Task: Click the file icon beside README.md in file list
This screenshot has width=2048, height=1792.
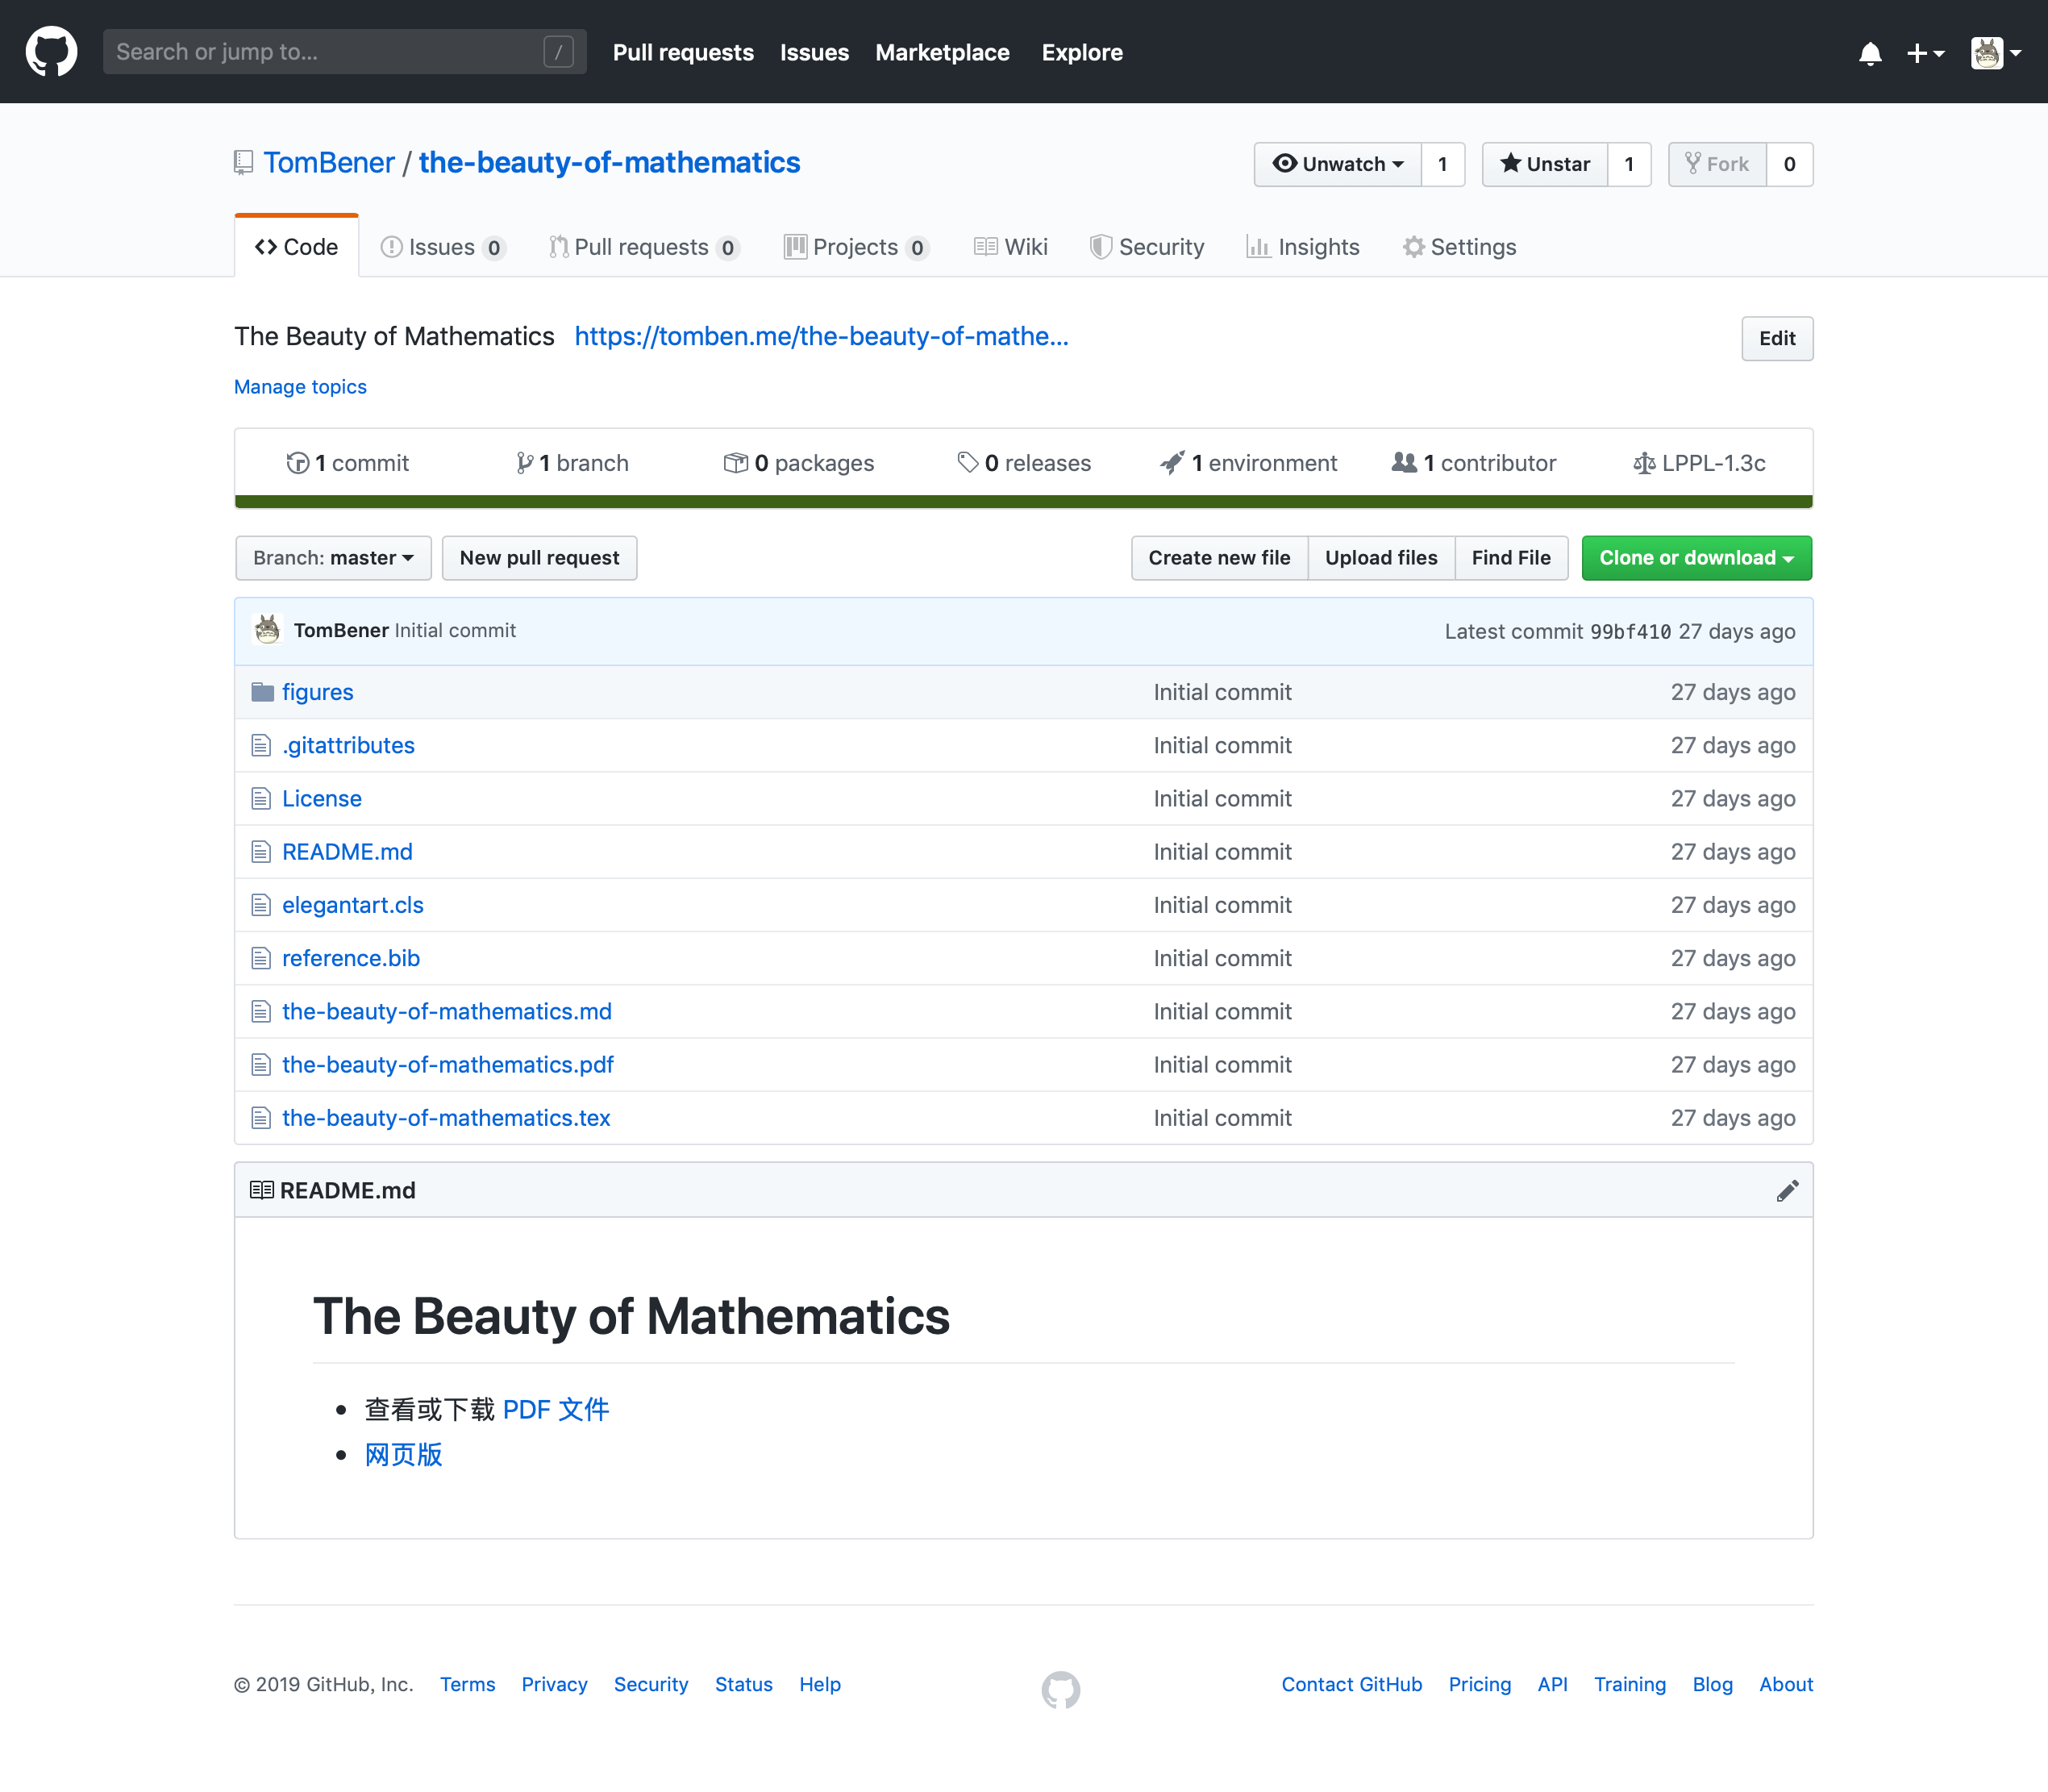Action: [261, 852]
